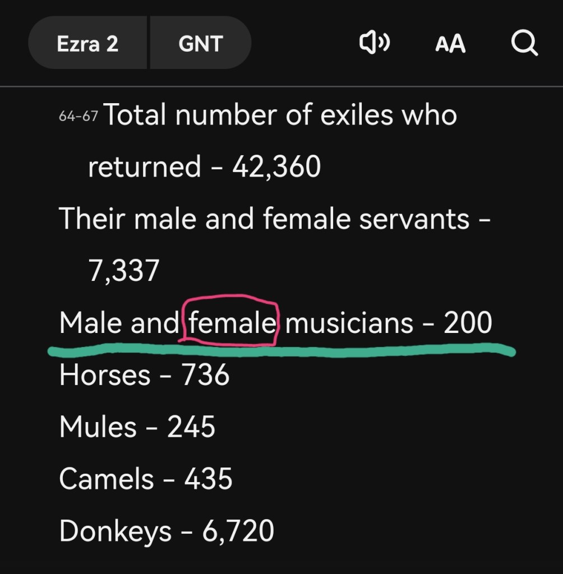Tap the word 'returned'

click(x=144, y=167)
